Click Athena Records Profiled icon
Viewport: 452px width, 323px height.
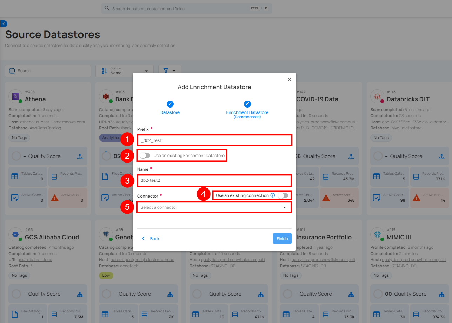pos(54,177)
